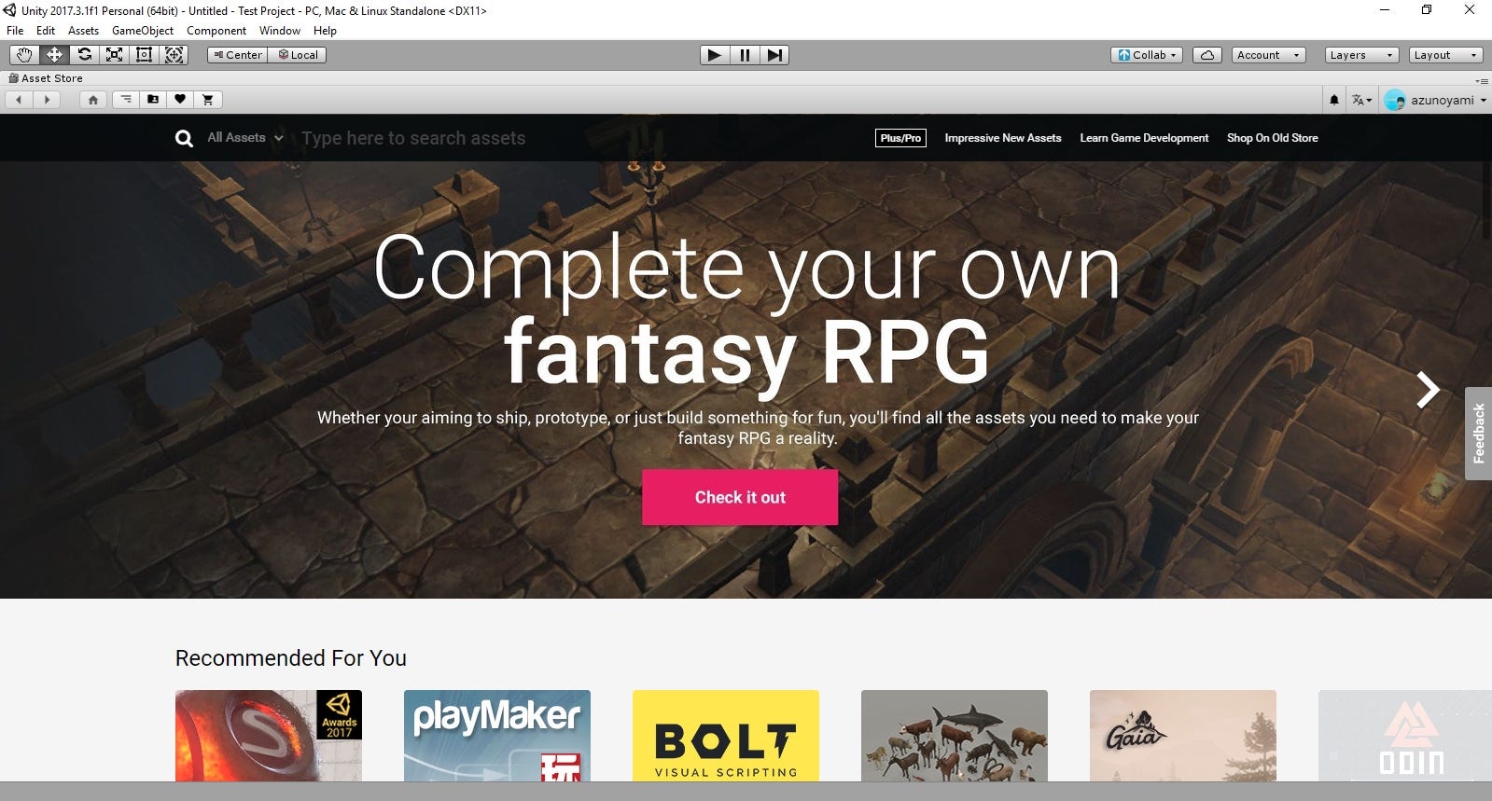Open the Plus/Pro link
The height and width of the screenshot is (801, 1492).
(x=900, y=138)
